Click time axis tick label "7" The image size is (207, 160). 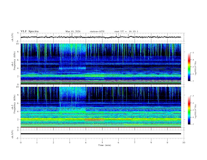tap(135, 142)
